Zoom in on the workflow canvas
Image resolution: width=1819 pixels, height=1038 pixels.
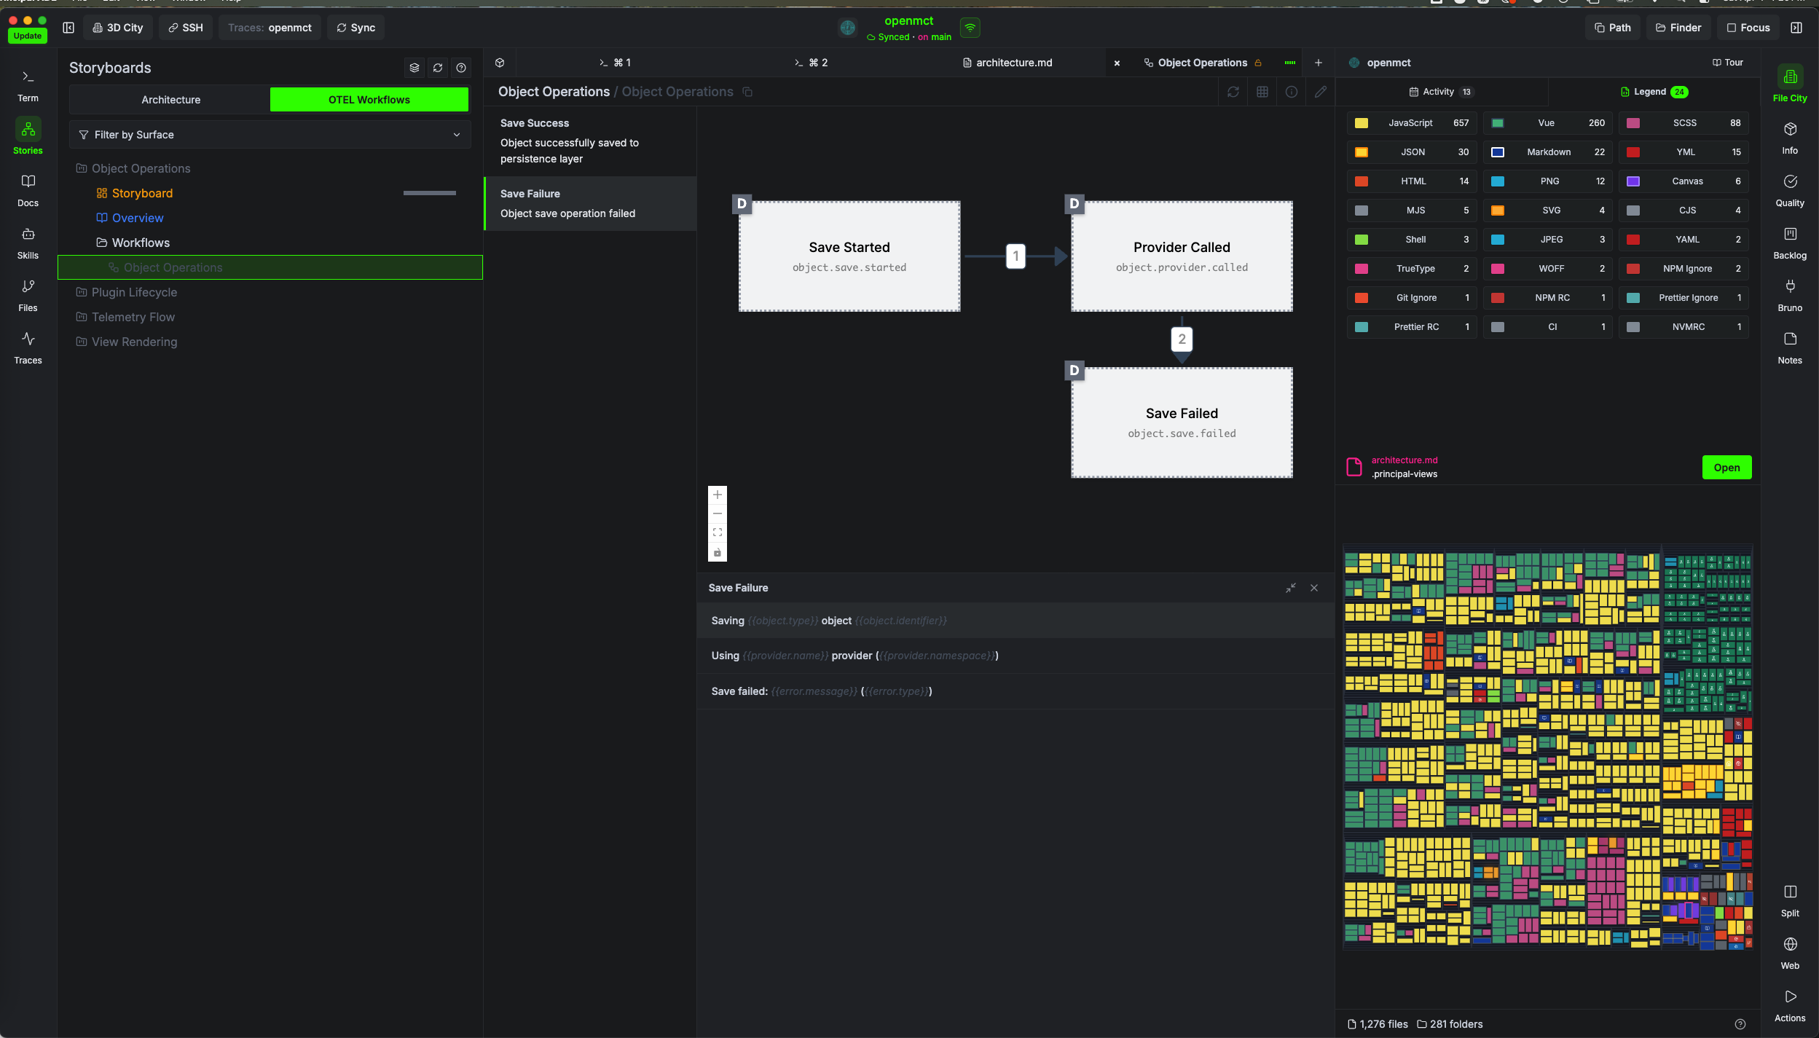tap(718, 495)
